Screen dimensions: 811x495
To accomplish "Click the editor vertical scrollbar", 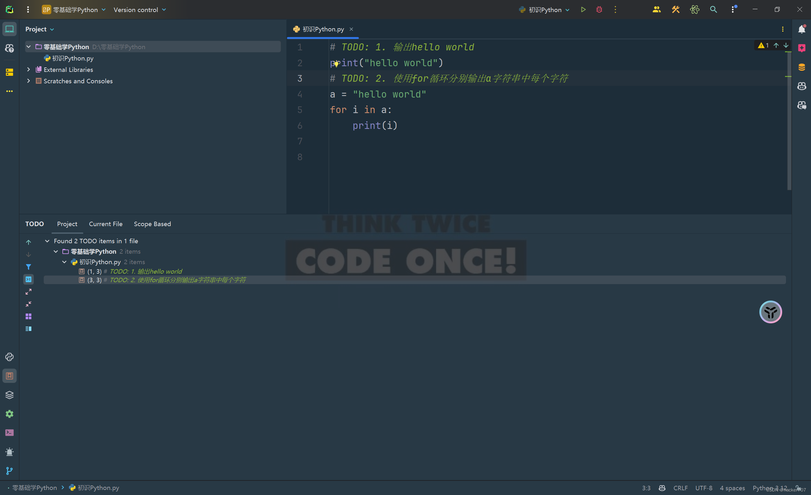I will pos(789,120).
